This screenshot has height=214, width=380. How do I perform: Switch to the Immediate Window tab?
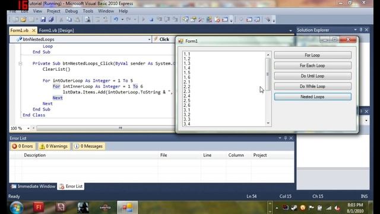(33, 186)
